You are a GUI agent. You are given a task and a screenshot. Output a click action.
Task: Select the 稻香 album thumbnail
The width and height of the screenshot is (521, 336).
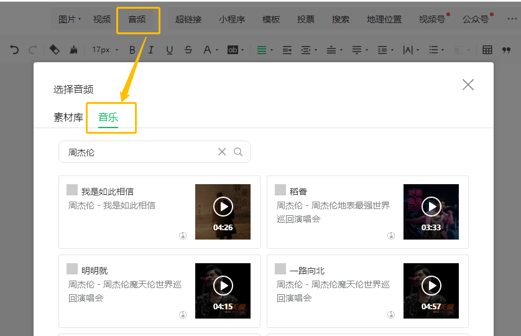(x=431, y=212)
